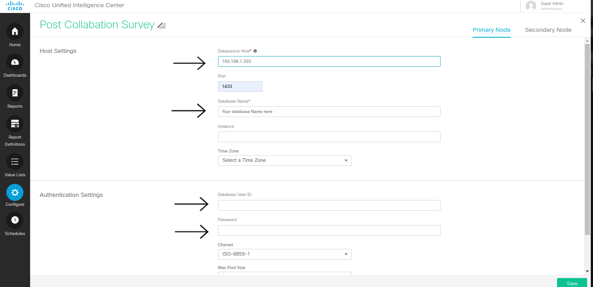
Task: Expand the Time Zone dropdown
Action: pyautogui.click(x=285, y=161)
